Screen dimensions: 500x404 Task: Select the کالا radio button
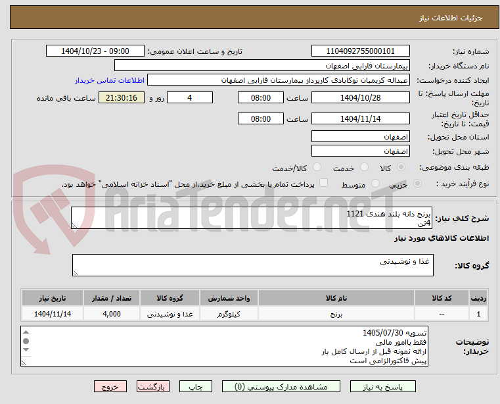(401, 167)
